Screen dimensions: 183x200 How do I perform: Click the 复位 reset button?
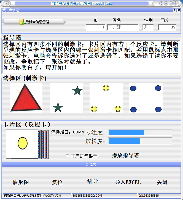[x=57, y=182]
